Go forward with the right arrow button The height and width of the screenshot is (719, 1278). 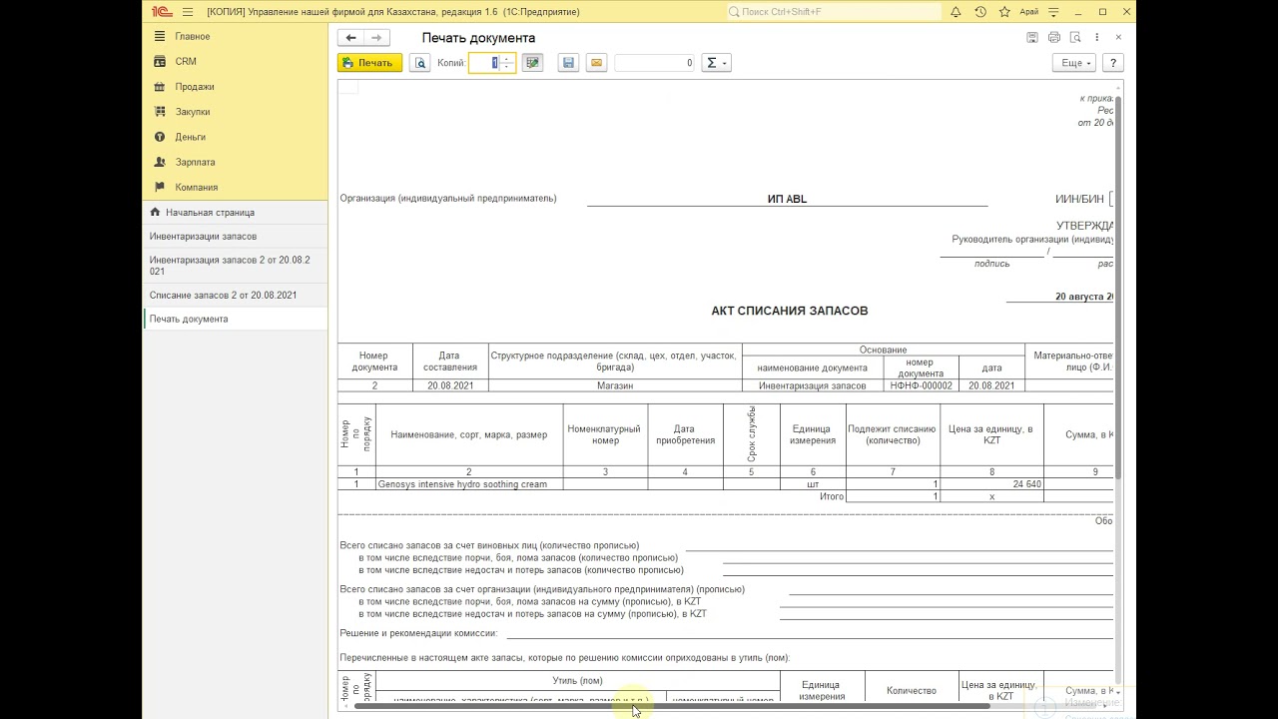[x=376, y=38]
